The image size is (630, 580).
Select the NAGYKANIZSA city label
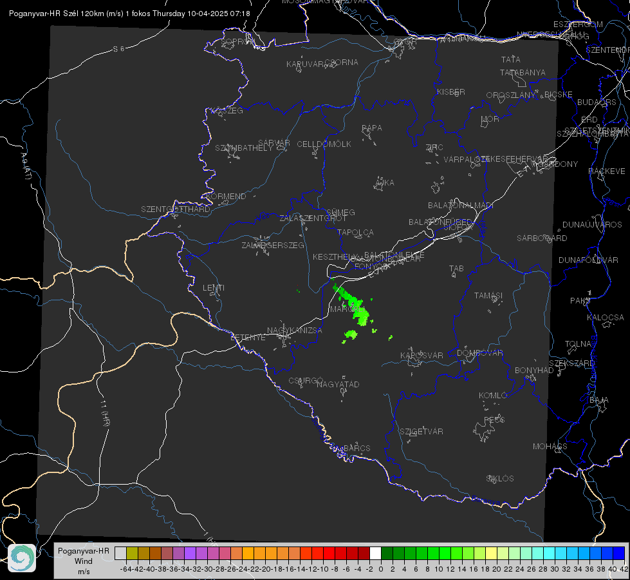(x=295, y=331)
